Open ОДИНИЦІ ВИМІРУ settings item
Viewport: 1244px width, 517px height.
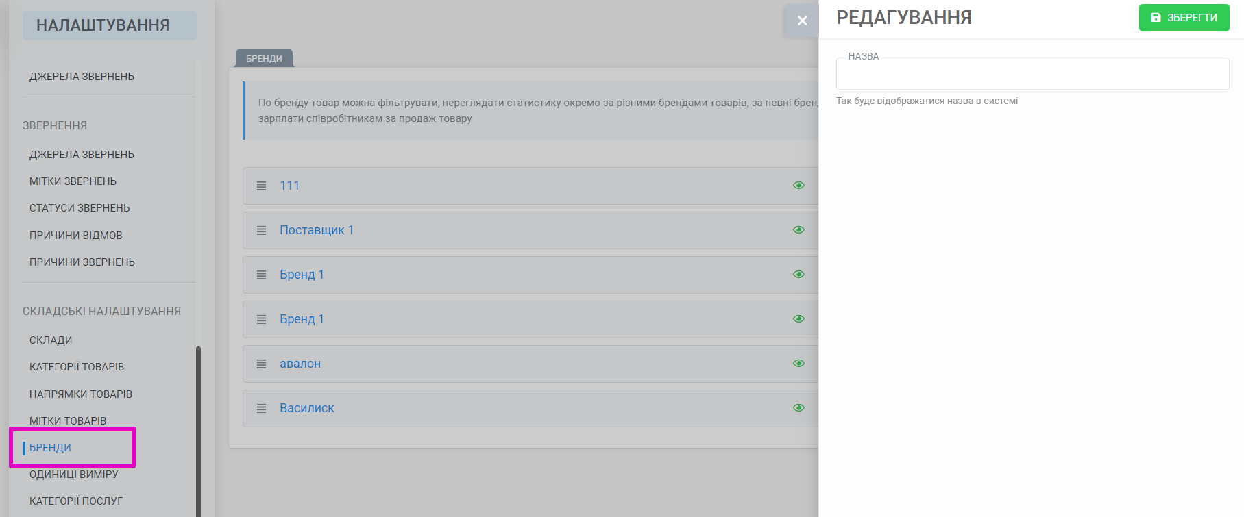(x=74, y=474)
